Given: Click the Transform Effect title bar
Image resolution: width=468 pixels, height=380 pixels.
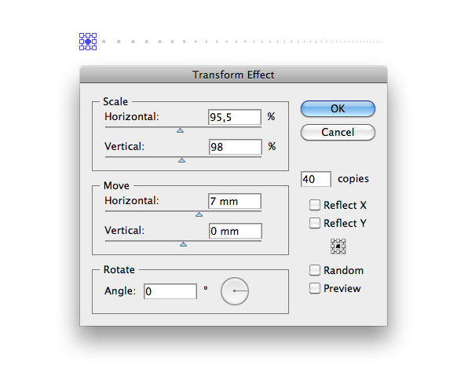Looking at the screenshot, I should coord(233,75).
